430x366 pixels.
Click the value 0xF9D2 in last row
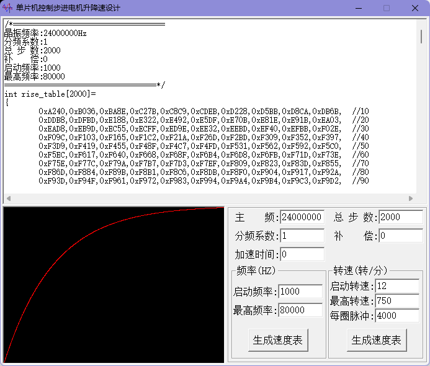point(326,181)
